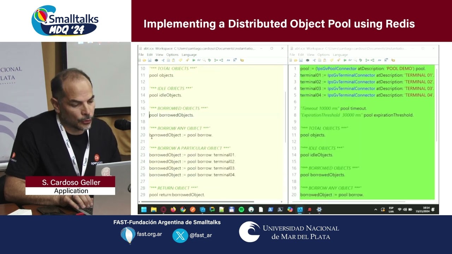Image resolution: width=452 pixels, height=254 pixels.
Task: Open File Explorer from taskbar
Action: (154, 210)
